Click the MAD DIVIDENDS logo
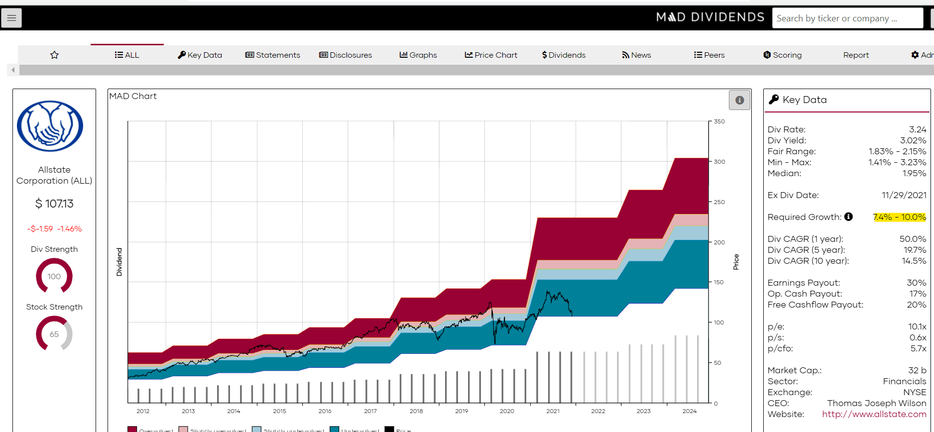This screenshot has width=934, height=432. (710, 17)
